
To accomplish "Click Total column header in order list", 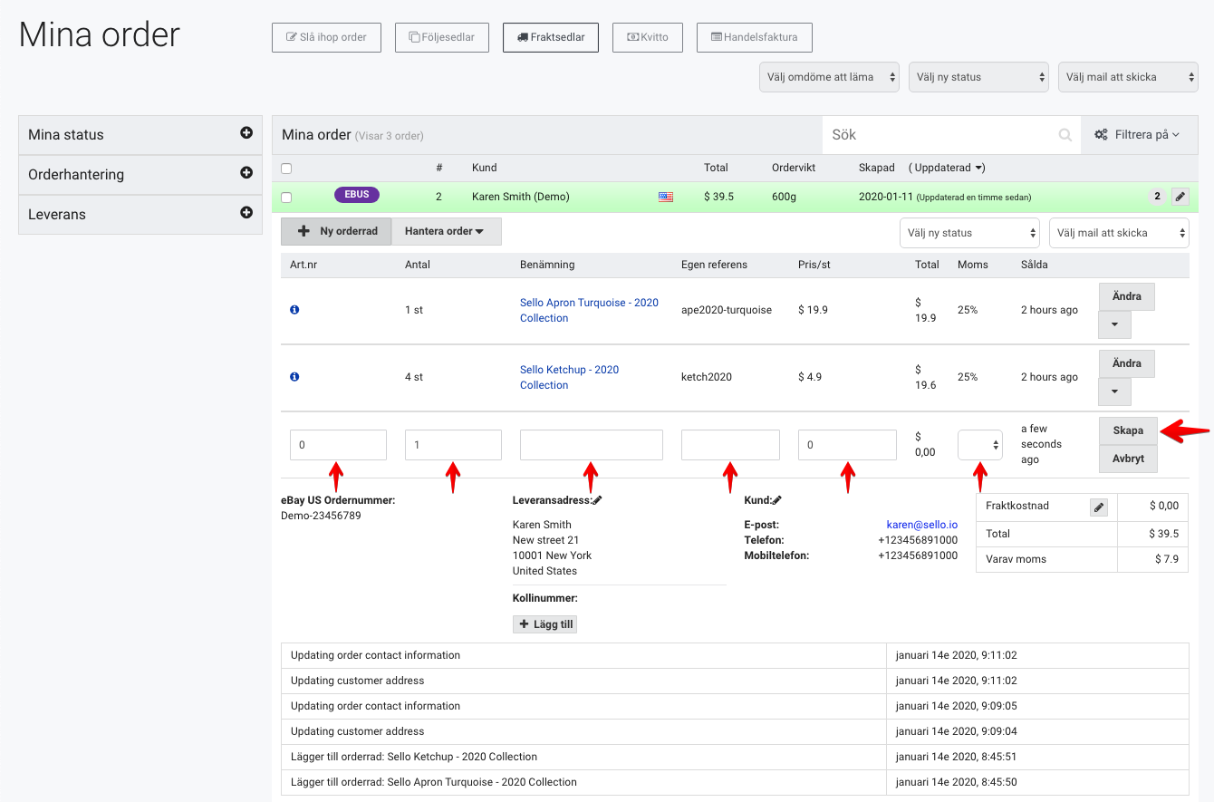I will (716, 168).
